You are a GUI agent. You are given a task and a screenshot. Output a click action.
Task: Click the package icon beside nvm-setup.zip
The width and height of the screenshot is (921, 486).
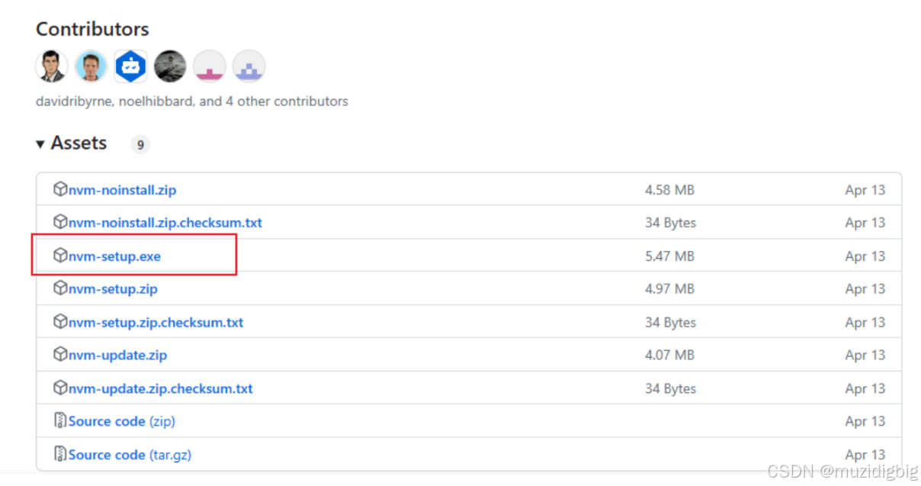(x=60, y=288)
